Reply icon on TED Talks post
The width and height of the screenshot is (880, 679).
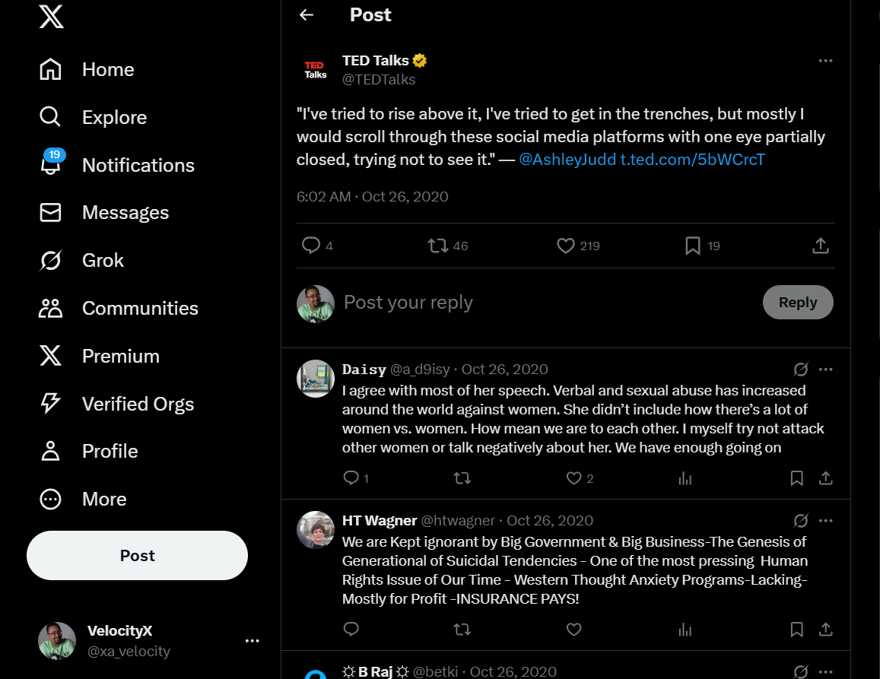pyautogui.click(x=310, y=246)
